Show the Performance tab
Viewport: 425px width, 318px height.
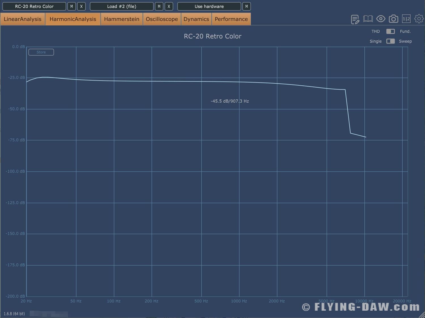(231, 19)
